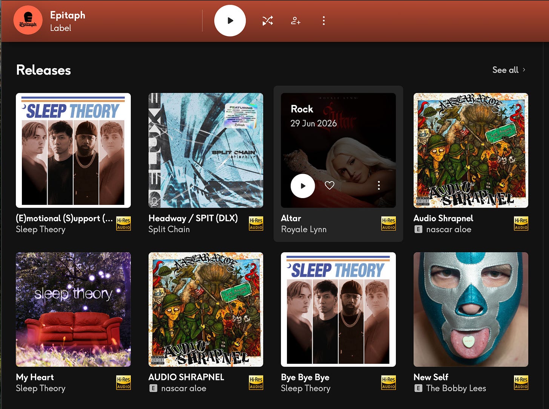
Task: Open the Bye Bye Bye cover art
Action: tap(338, 310)
